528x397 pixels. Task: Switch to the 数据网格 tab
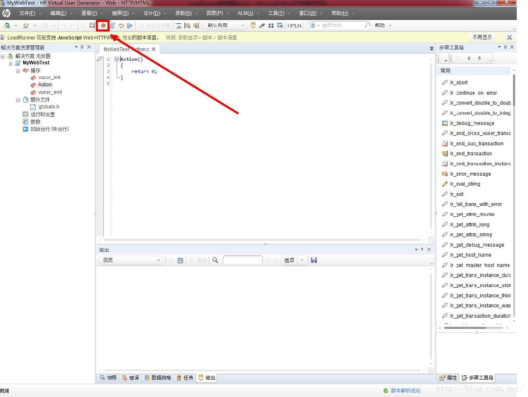point(158,378)
